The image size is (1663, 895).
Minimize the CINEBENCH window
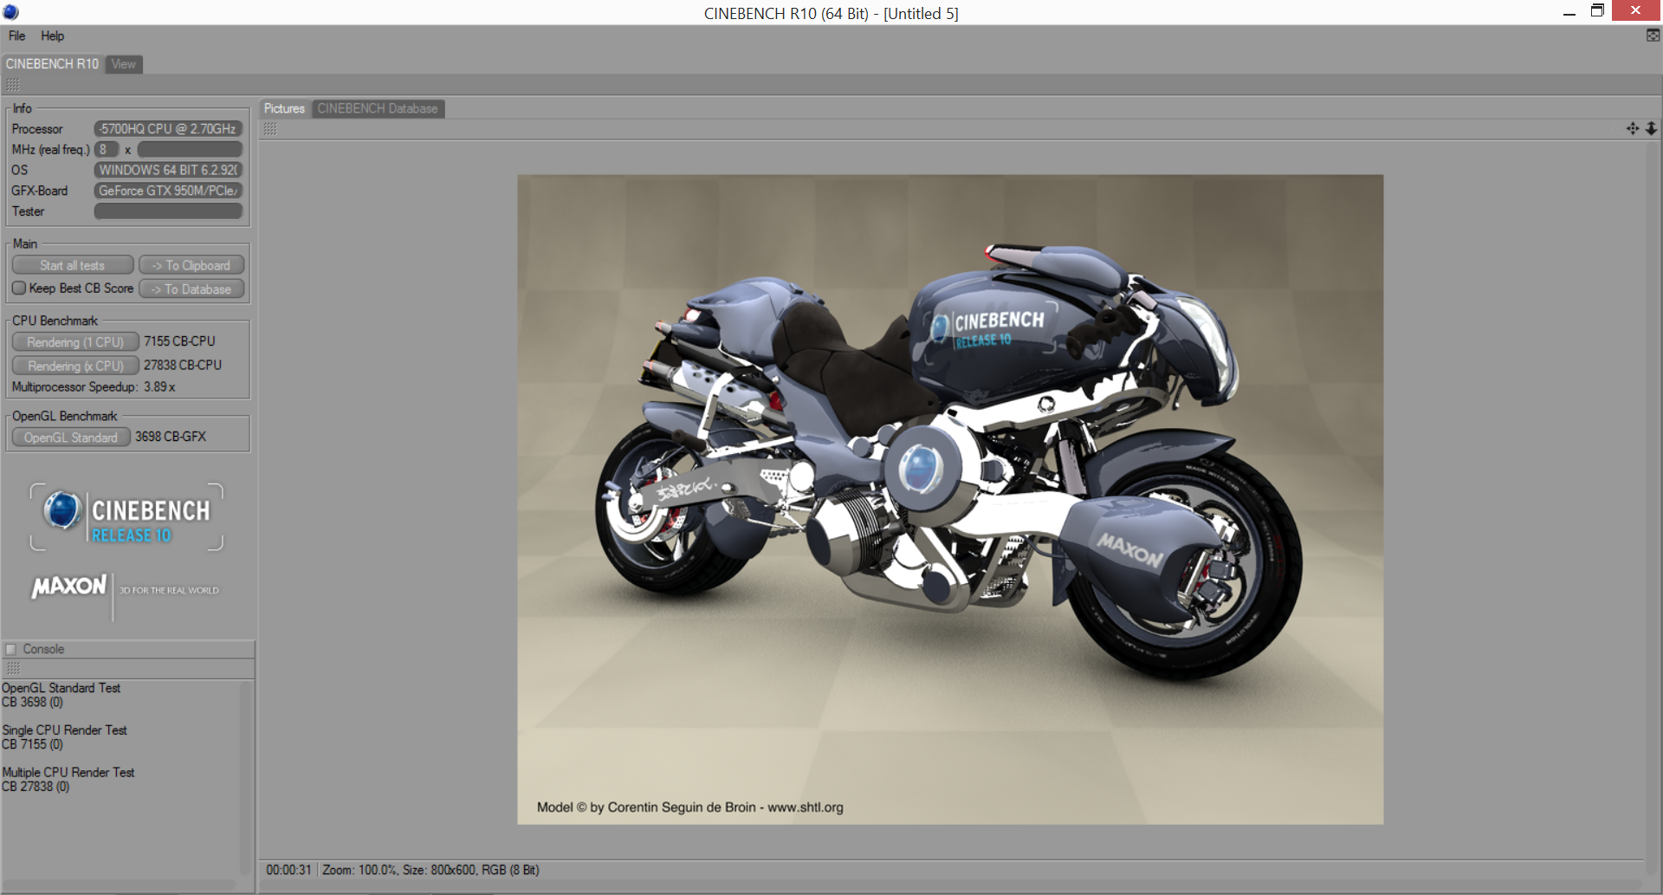click(x=1569, y=12)
